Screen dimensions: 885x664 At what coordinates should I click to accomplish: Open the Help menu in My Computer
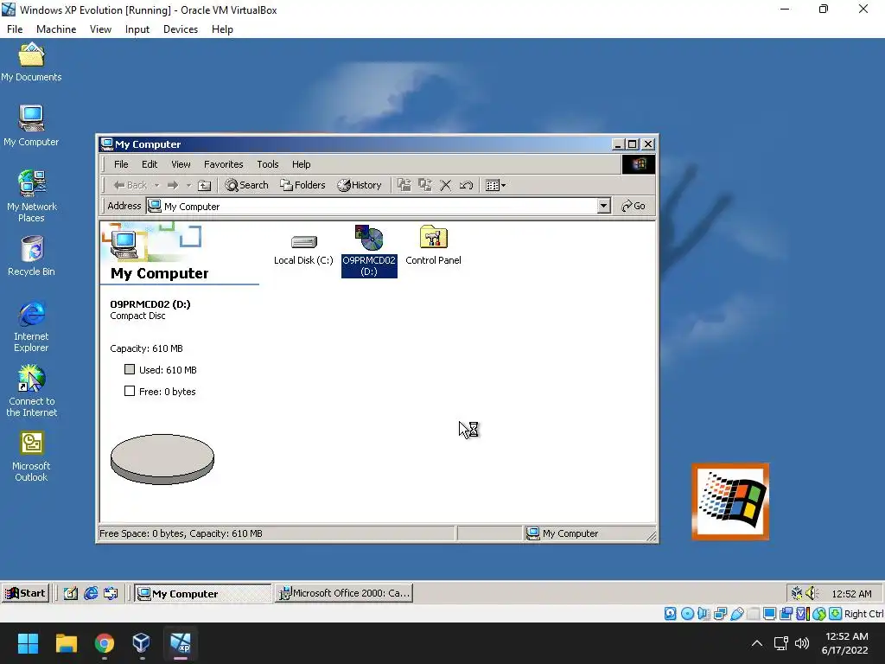click(x=302, y=164)
